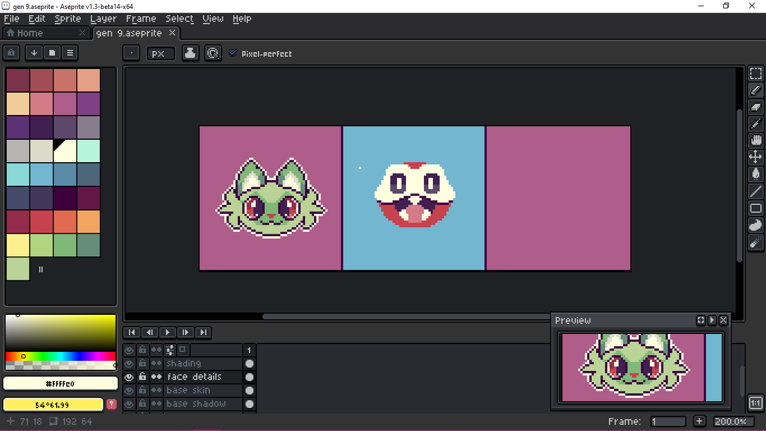This screenshot has width=766, height=431.
Task: Pick the light yellow palette swatch
Action: 18,245
